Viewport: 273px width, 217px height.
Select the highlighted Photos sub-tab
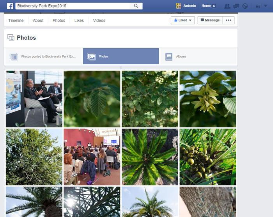click(121, 56)
